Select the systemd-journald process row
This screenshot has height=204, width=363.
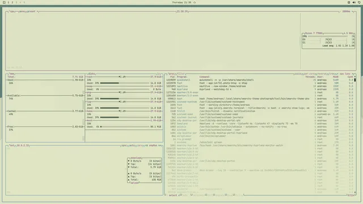(x=260, y=117)
